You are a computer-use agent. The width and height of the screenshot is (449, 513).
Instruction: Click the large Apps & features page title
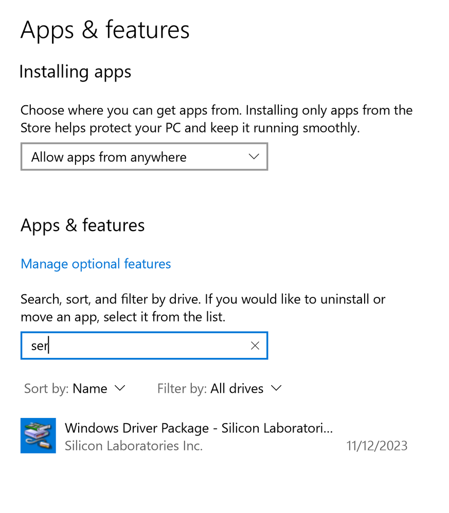click(105, 30)
